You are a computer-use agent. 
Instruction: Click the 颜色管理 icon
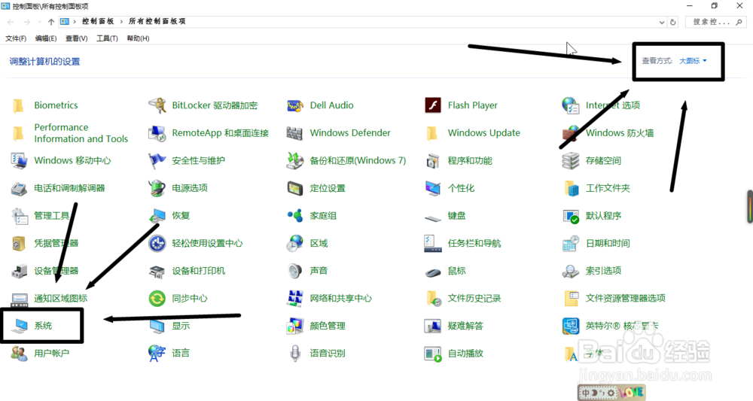295,326
